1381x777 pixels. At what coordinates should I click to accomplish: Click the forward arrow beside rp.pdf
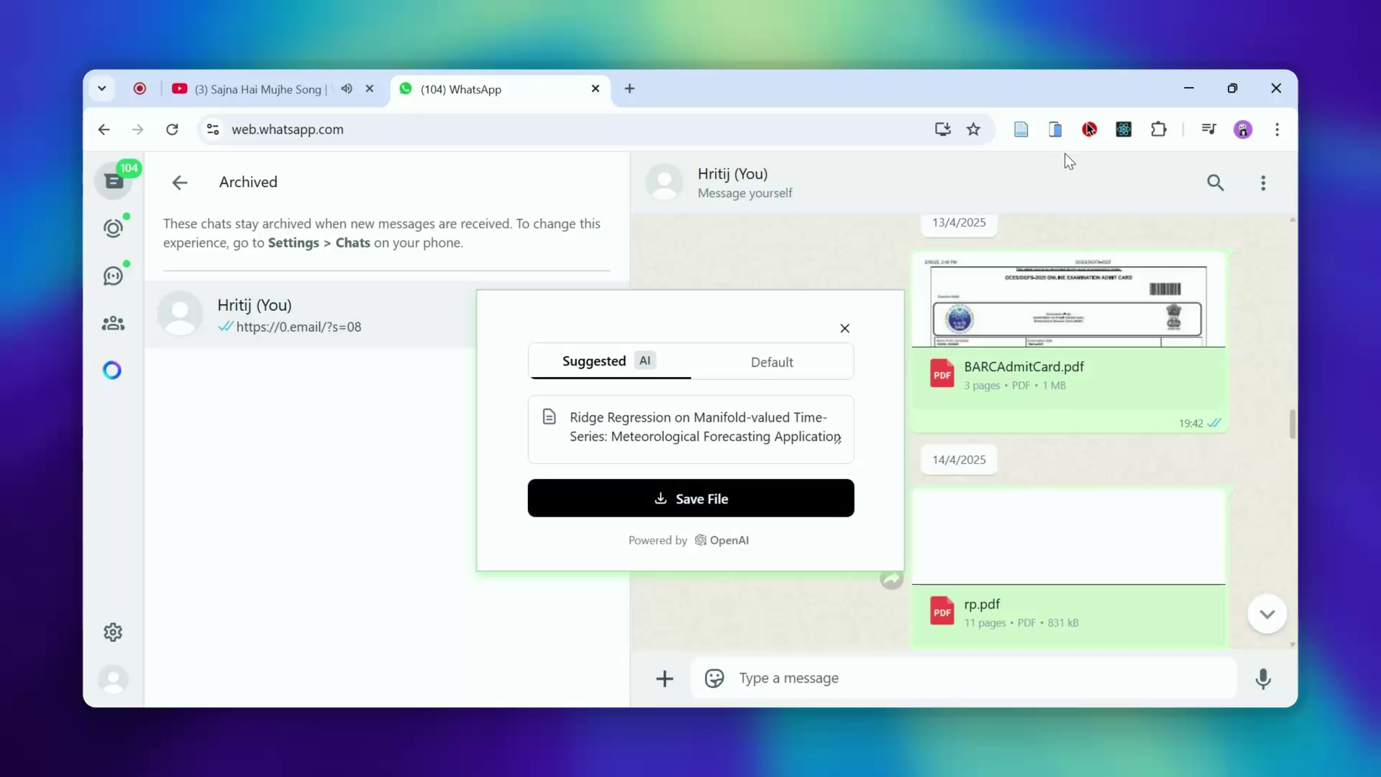pyautogui.click(x=891, y=579)
